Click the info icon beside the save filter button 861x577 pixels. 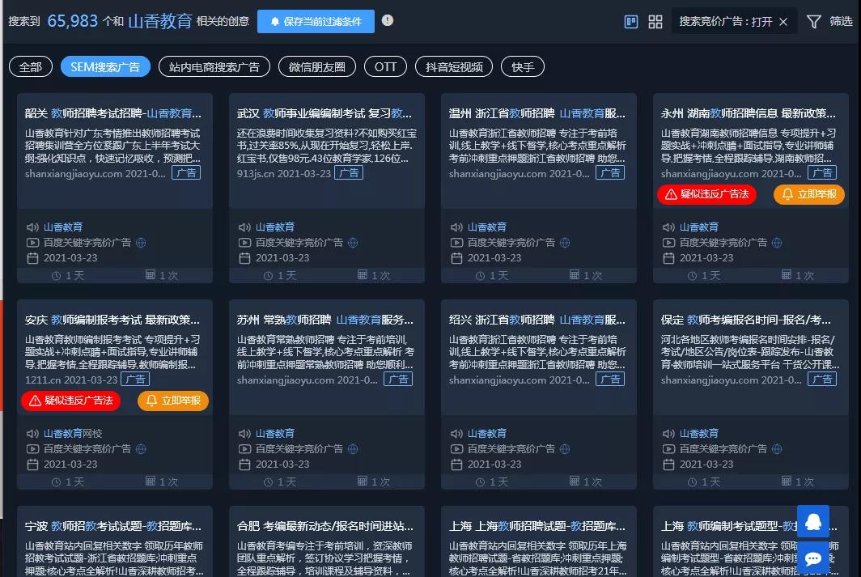coord(388,20)
